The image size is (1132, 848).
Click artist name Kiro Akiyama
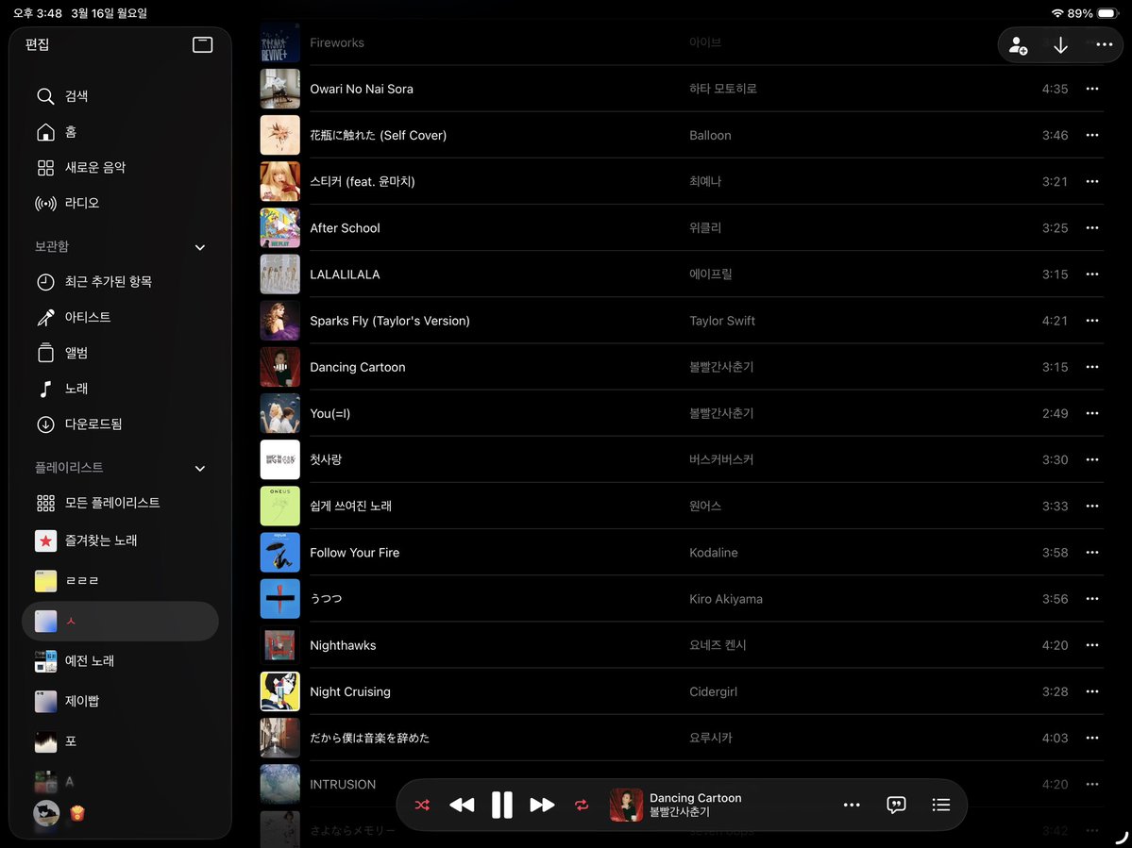[x=725, y=599]
